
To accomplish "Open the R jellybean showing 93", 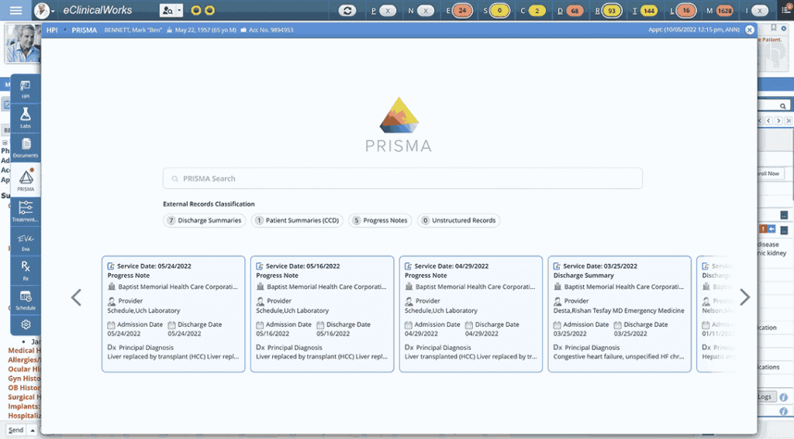I will (x=612, y=11).
